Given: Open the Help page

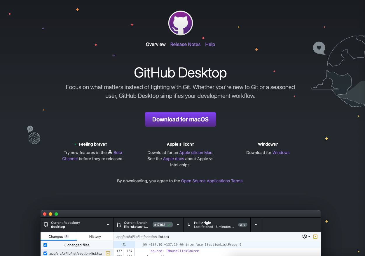Looking at the screenshot, I should click(x=210, y=44).
